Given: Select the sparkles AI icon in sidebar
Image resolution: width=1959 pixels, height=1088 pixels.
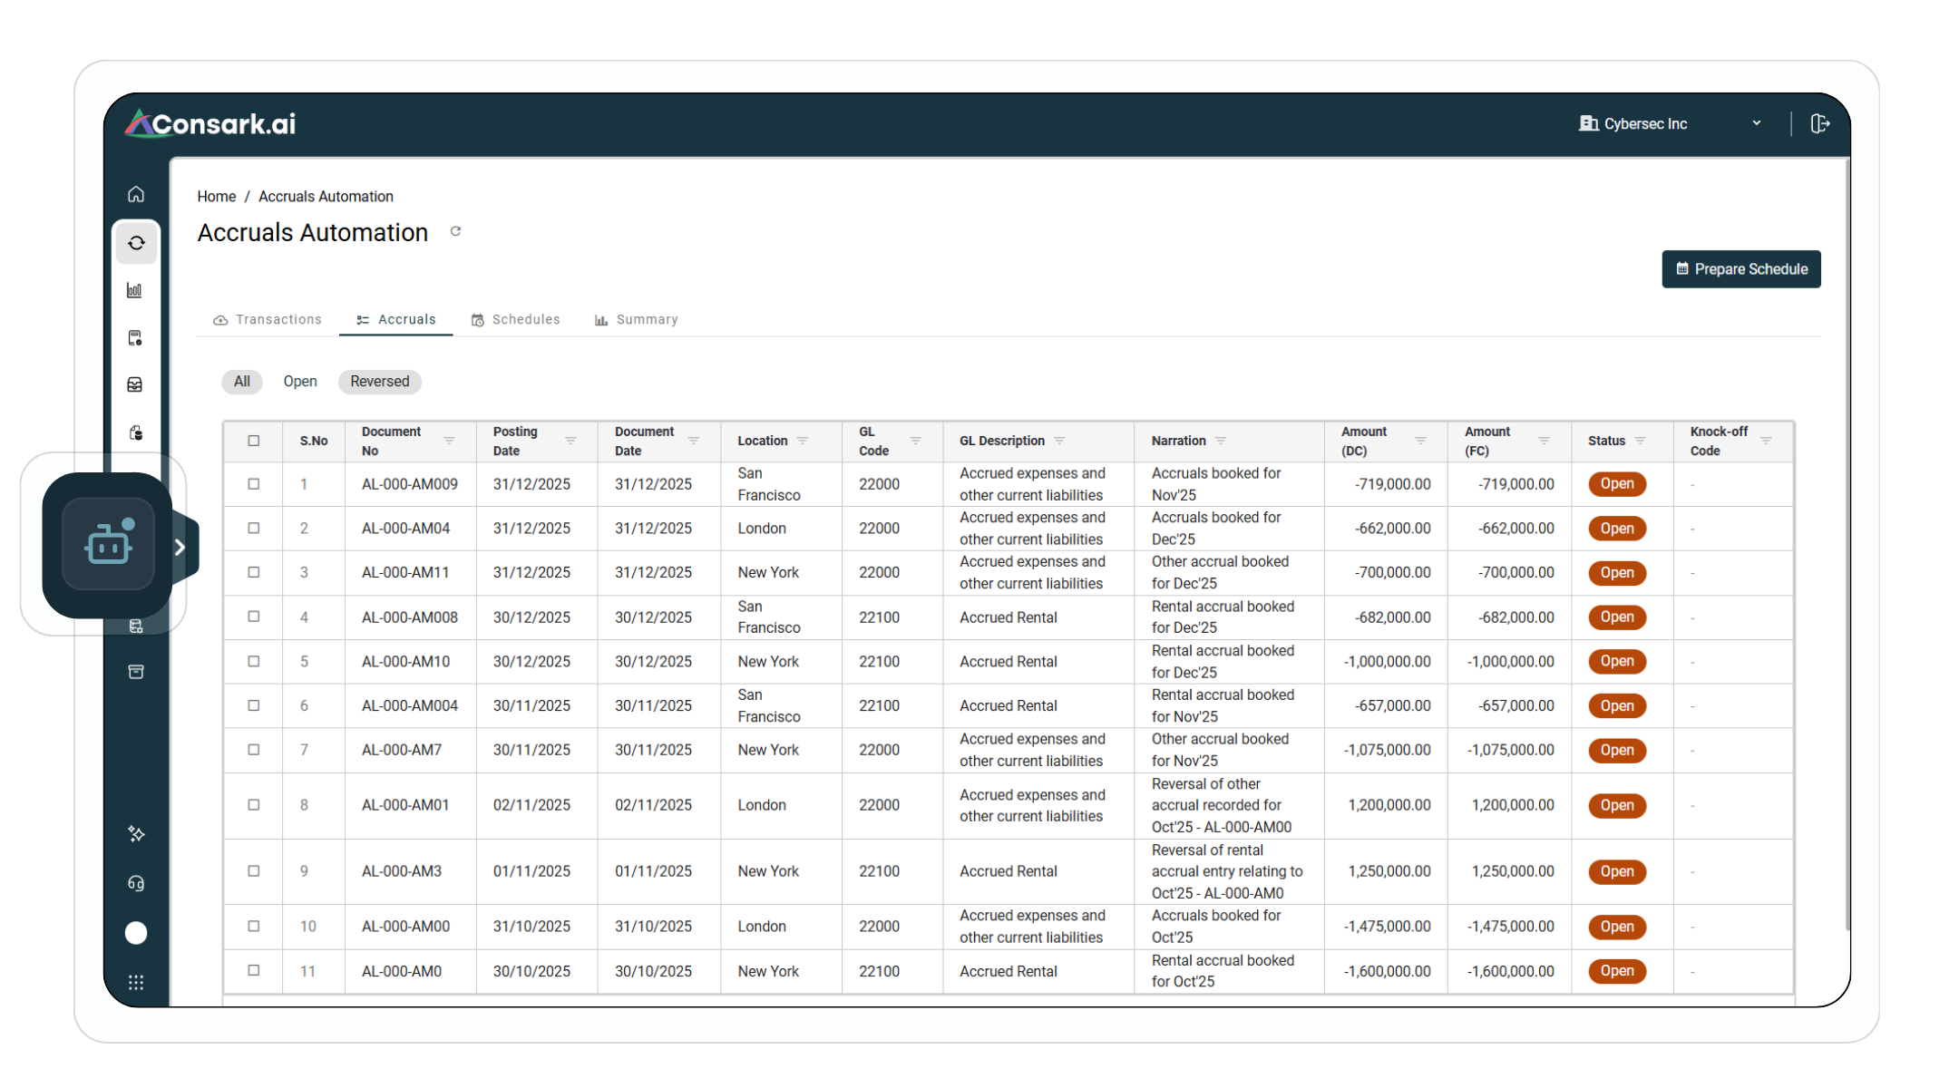Looking at the screenshot, I should pyautogui.click(x=136, y=833).
